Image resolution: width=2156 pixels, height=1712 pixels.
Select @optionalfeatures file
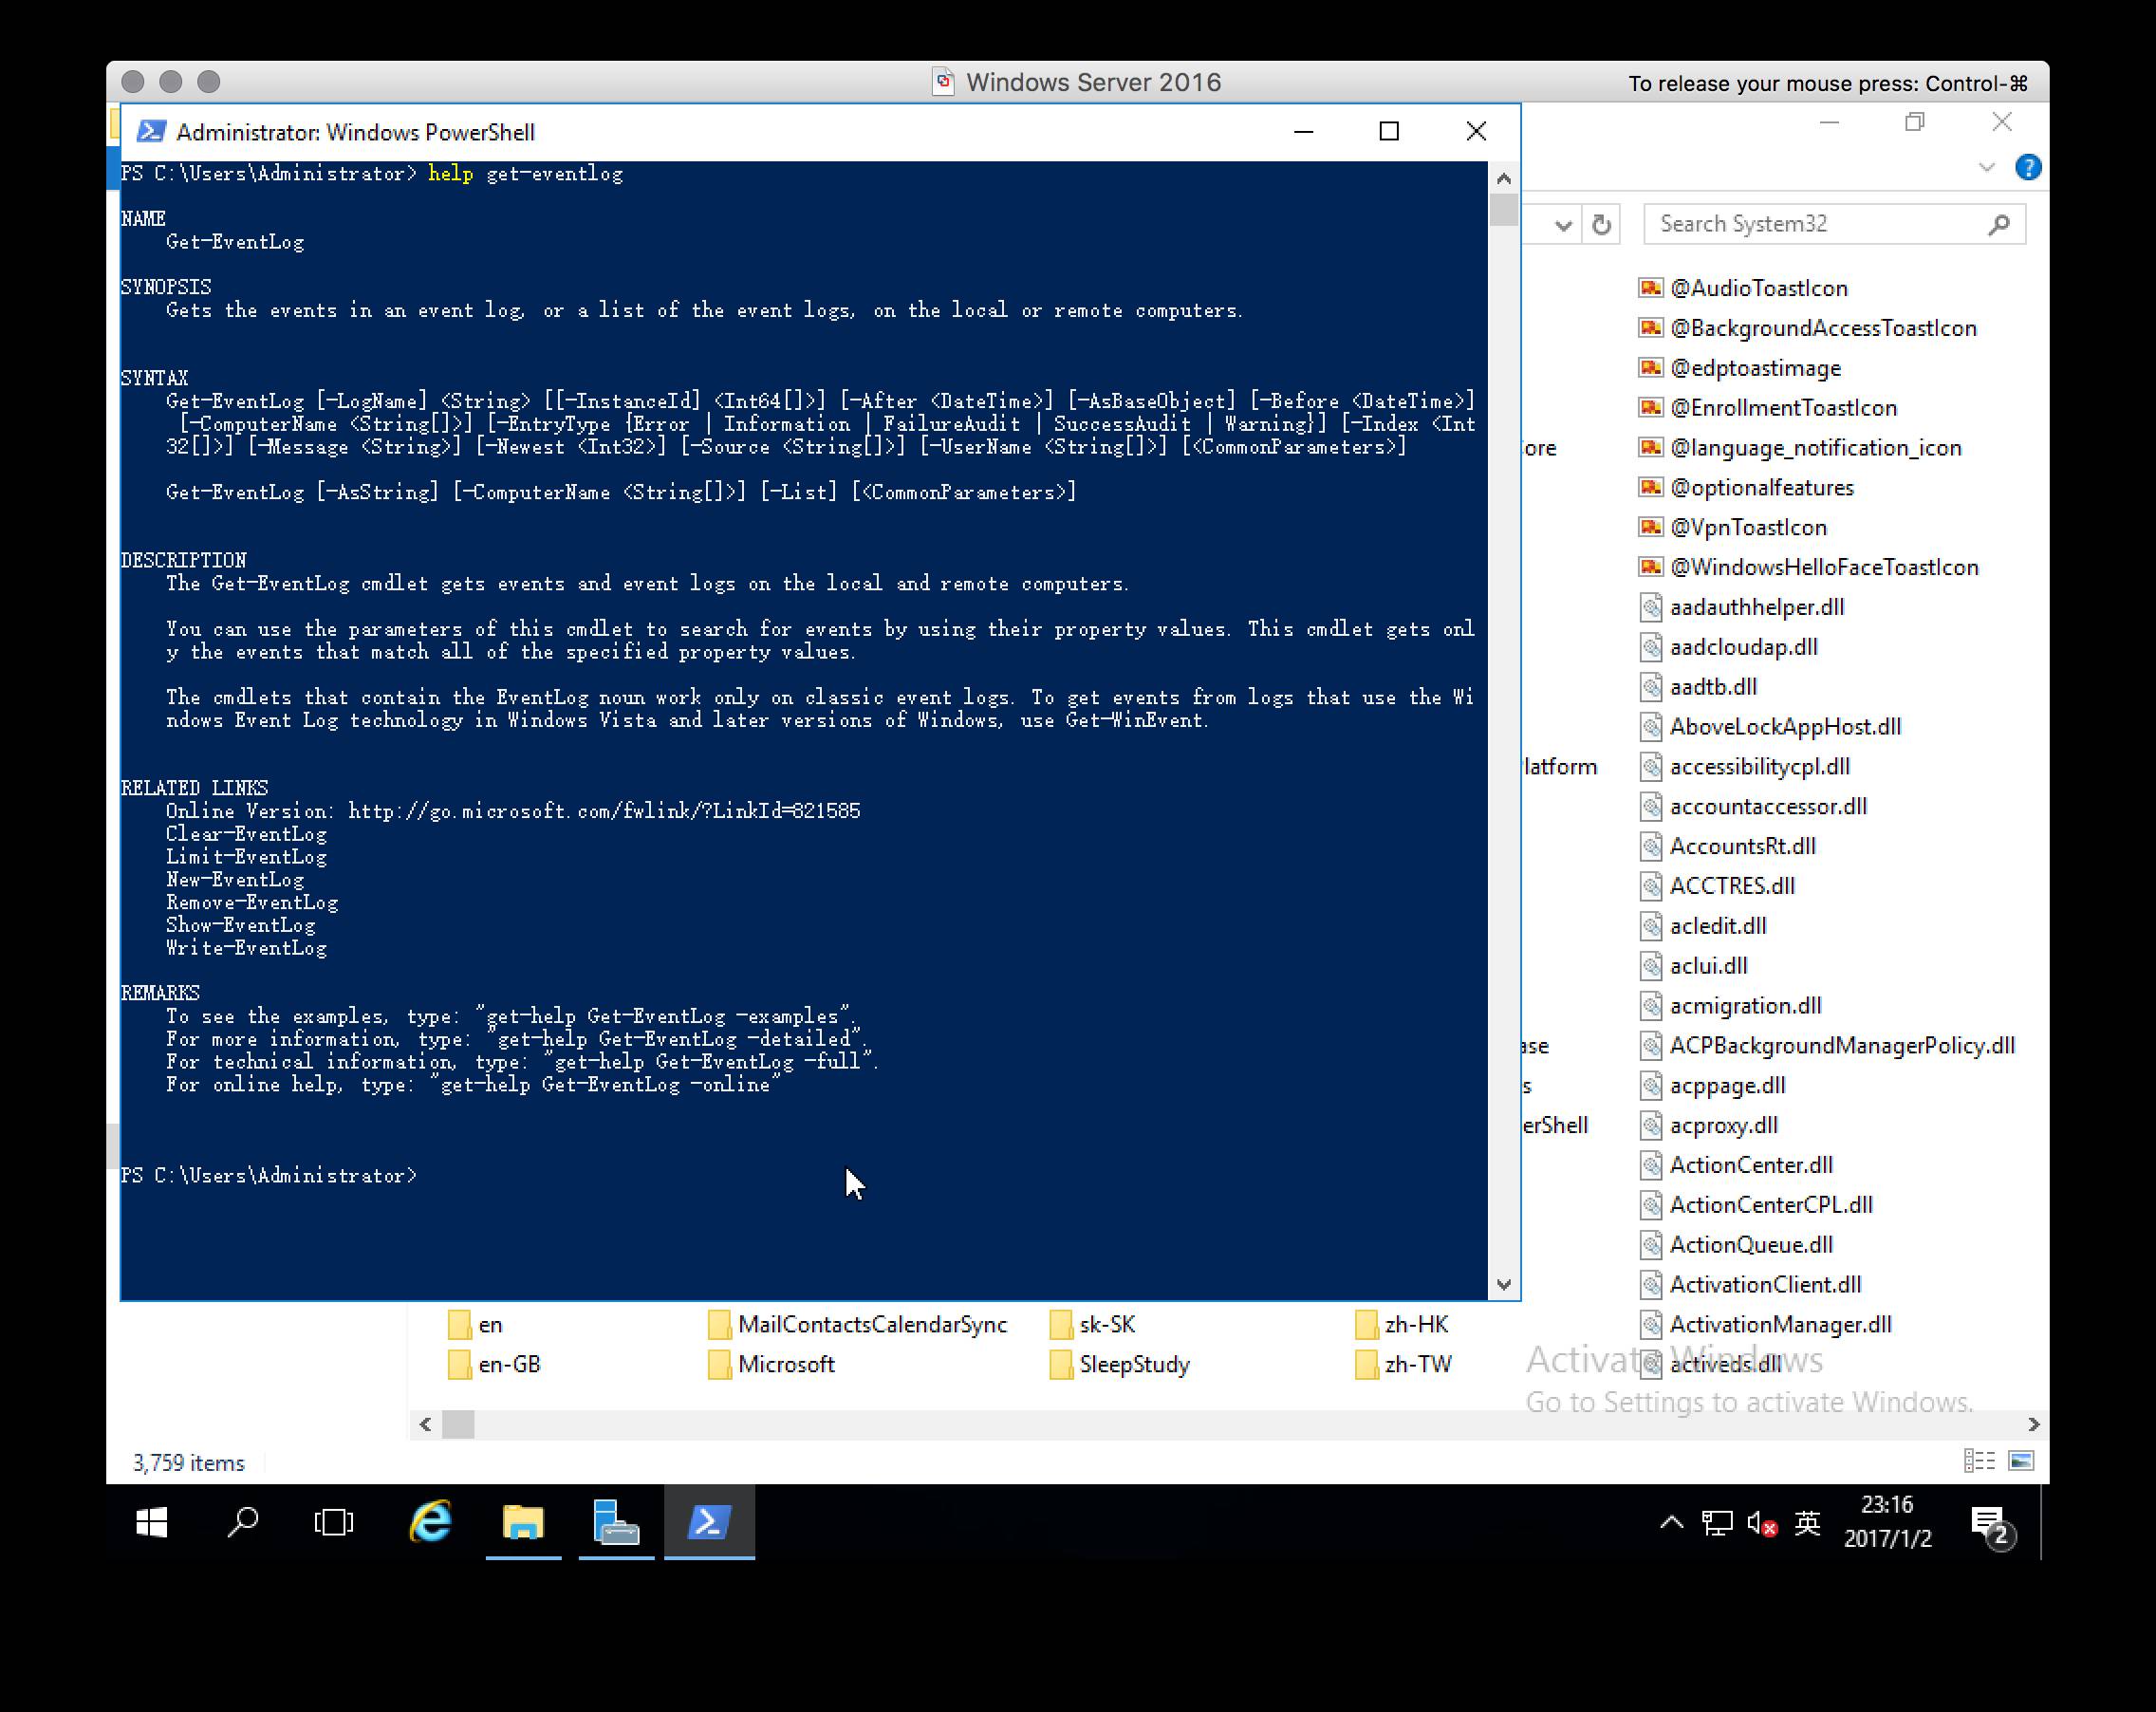pyautogui.click(x=1746, y=487)
